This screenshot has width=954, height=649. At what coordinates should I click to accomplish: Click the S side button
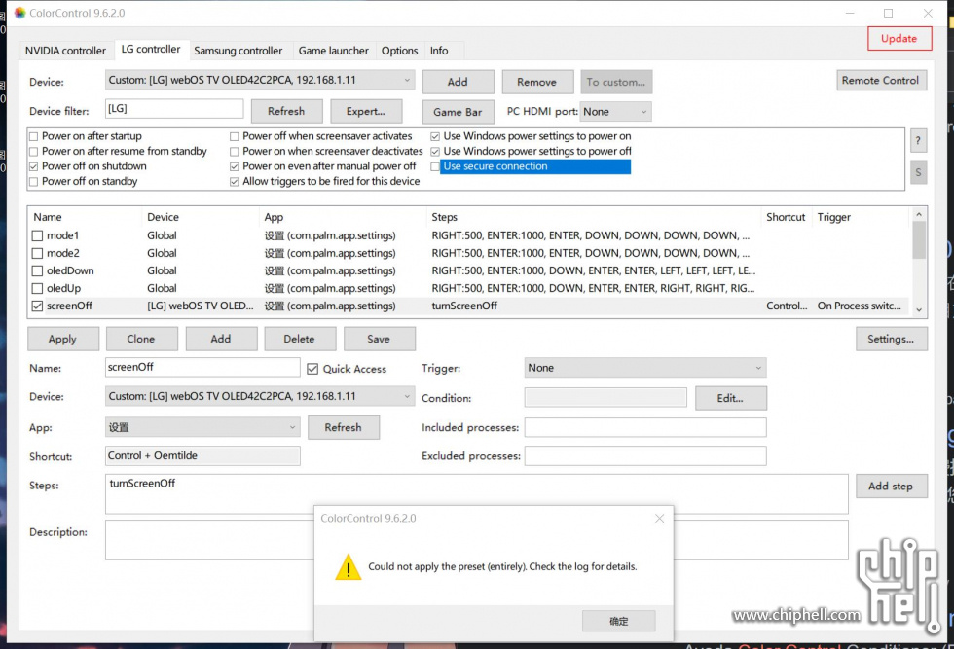pos(918,173)
